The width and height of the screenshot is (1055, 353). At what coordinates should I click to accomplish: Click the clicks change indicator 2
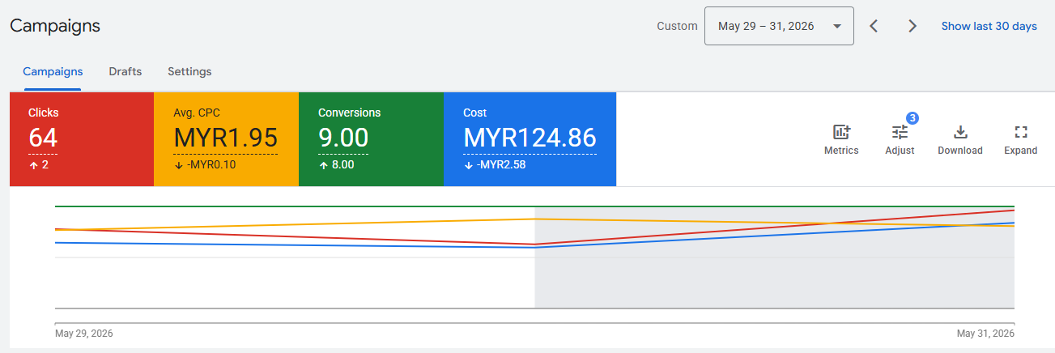[x=39, y=165]
